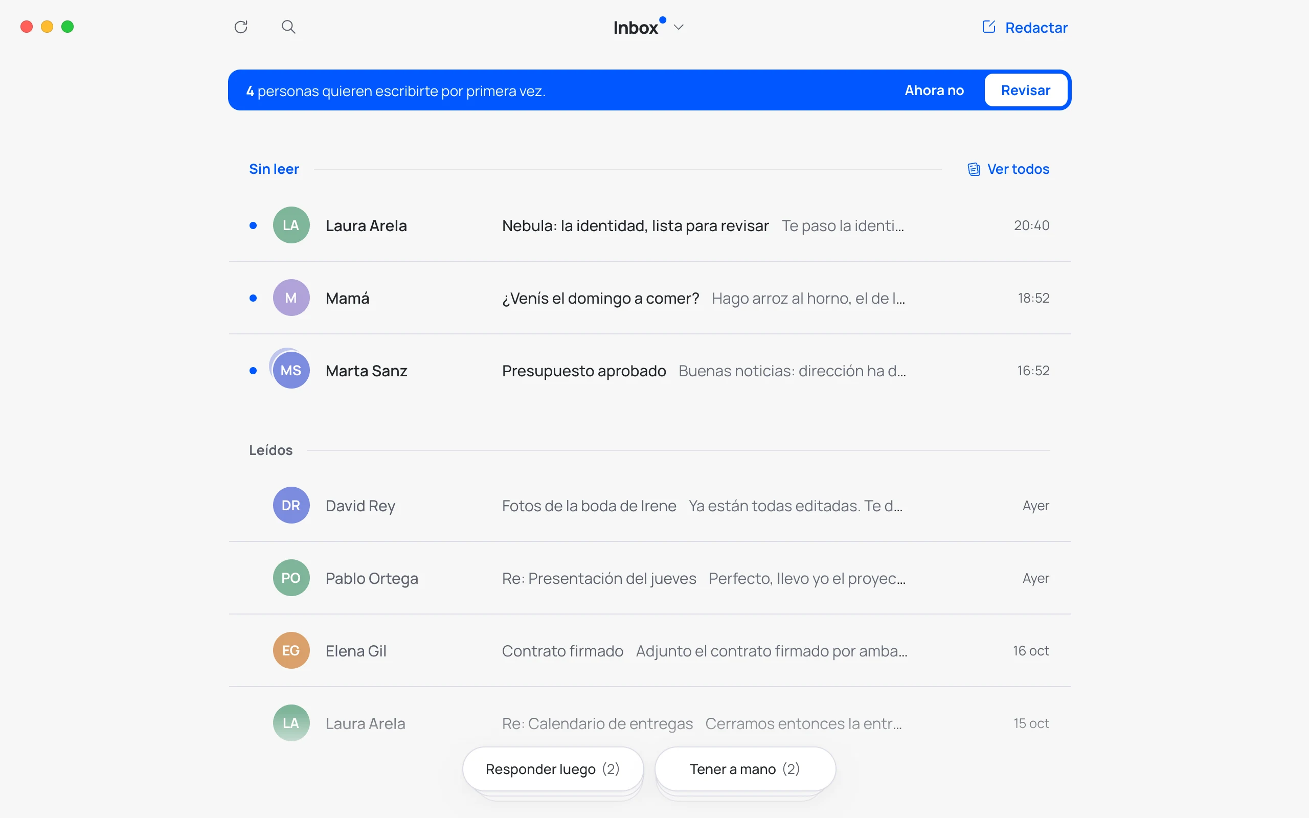Click preview text Hago arroz al horno
The image size is (1309, 818).
pos(808,298)
